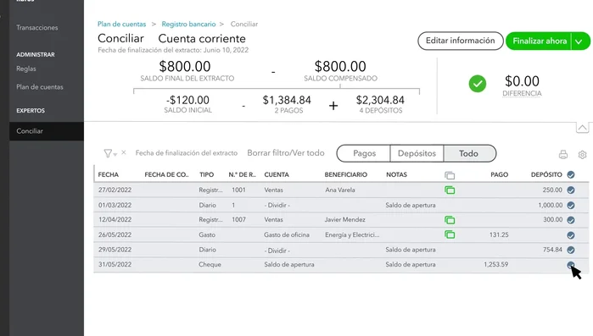The height and width of the screenshot is (336, 593).
Task: Sort by the BENEFICIARIO column header
Action: click(x=345, y=174)
